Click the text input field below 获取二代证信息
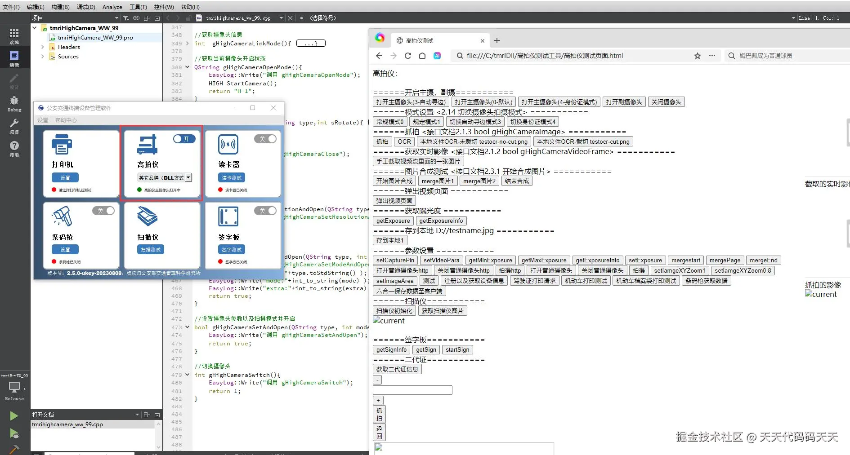 412,390
